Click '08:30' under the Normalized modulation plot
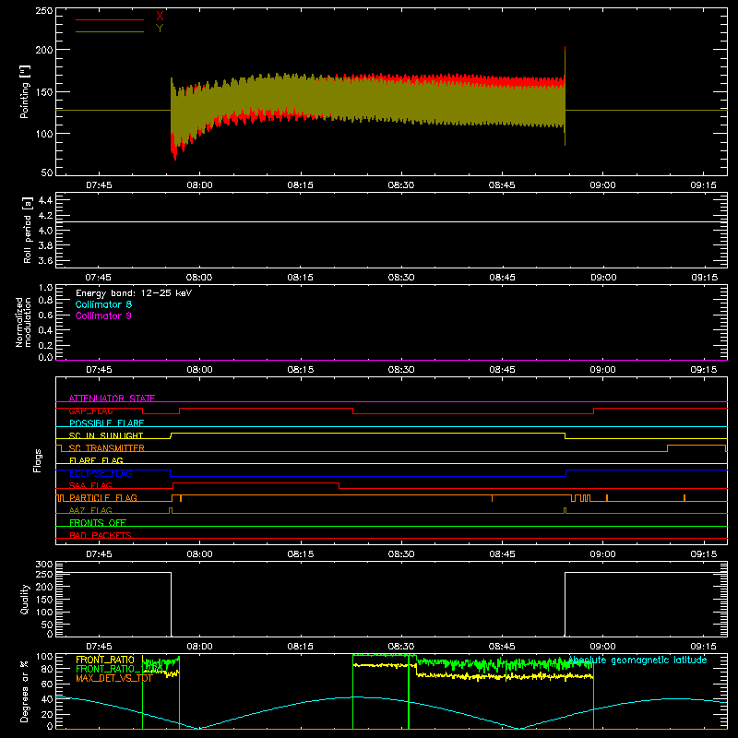Viewport: 738px width, 738px height. pyautogui.click(x=401, y=370)
